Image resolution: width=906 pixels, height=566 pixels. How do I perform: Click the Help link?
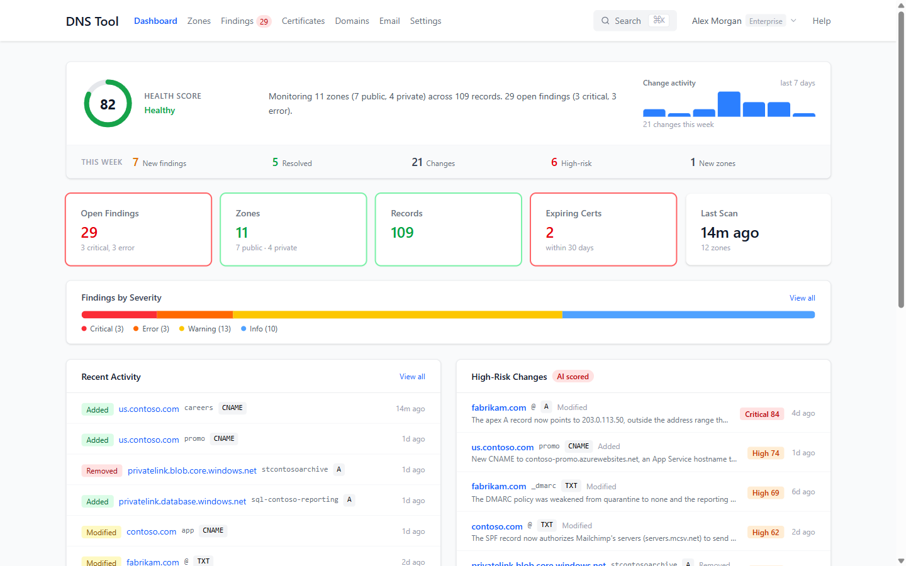[x=821, y=21]
